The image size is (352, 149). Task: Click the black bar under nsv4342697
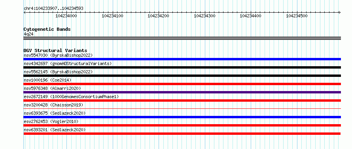pyautogui.click(x=182, y=67)
